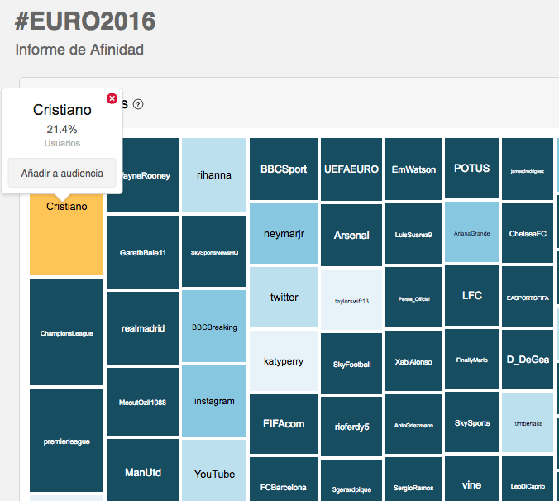This screenshot has height=501, width=559.
Task: Select the MesutOzil1088 tile
Action: 142,402
